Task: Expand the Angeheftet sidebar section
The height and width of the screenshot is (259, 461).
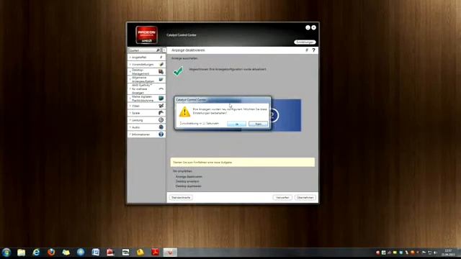Action: [x=146, y=58]
